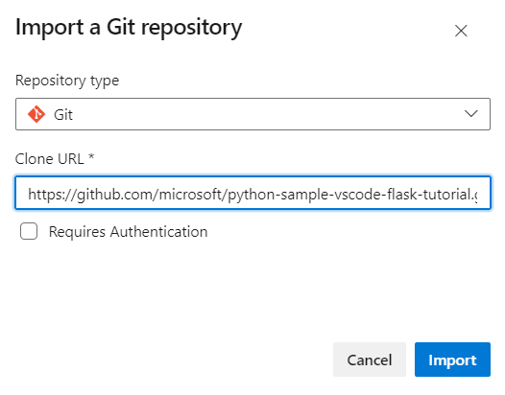Image resolution: width=505 pixels, height=395 pixels.
Task: Focus the Clone URL input field
Action: pyautogui.click(x=252, y=193)
